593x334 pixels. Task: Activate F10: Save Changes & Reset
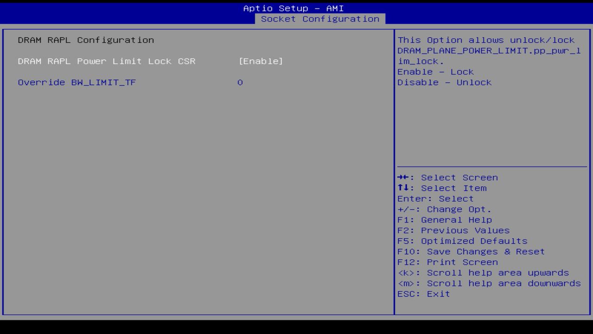tap(471, 251)
